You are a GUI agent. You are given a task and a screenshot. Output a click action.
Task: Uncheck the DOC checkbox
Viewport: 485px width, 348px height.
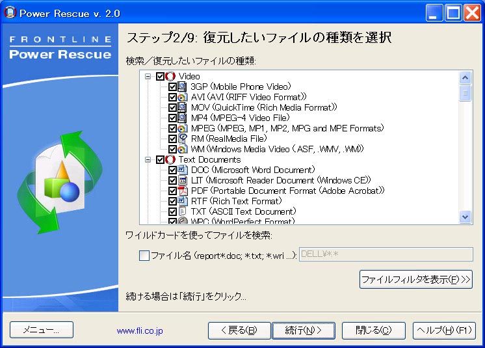172,170
